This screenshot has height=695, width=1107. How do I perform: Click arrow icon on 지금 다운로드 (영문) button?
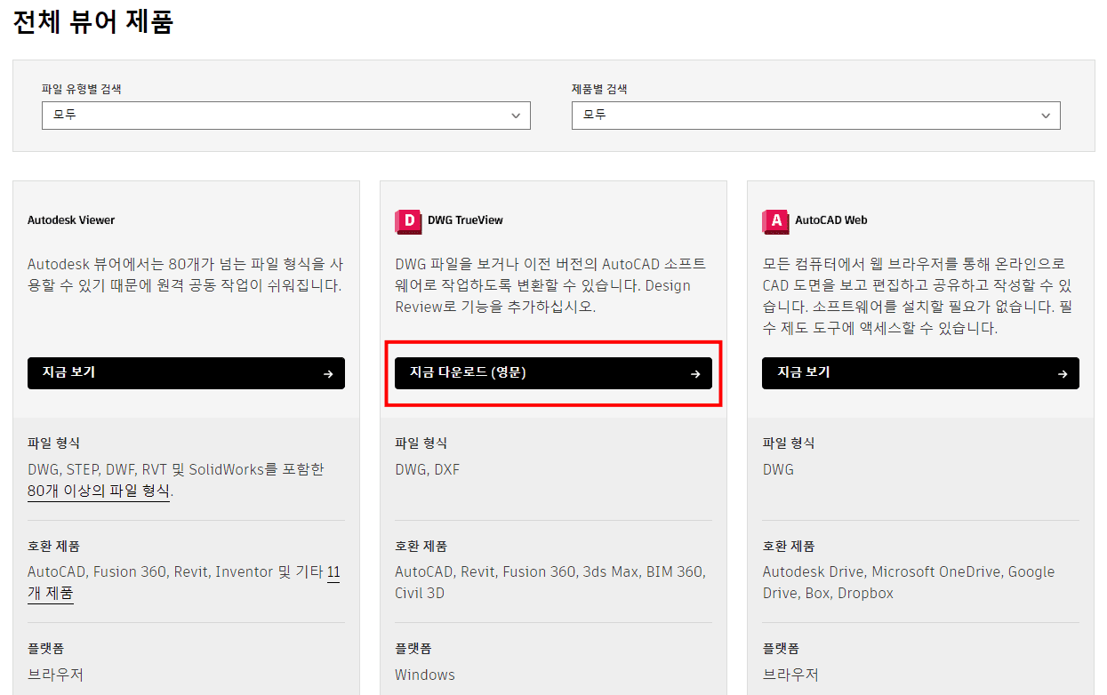695,374
